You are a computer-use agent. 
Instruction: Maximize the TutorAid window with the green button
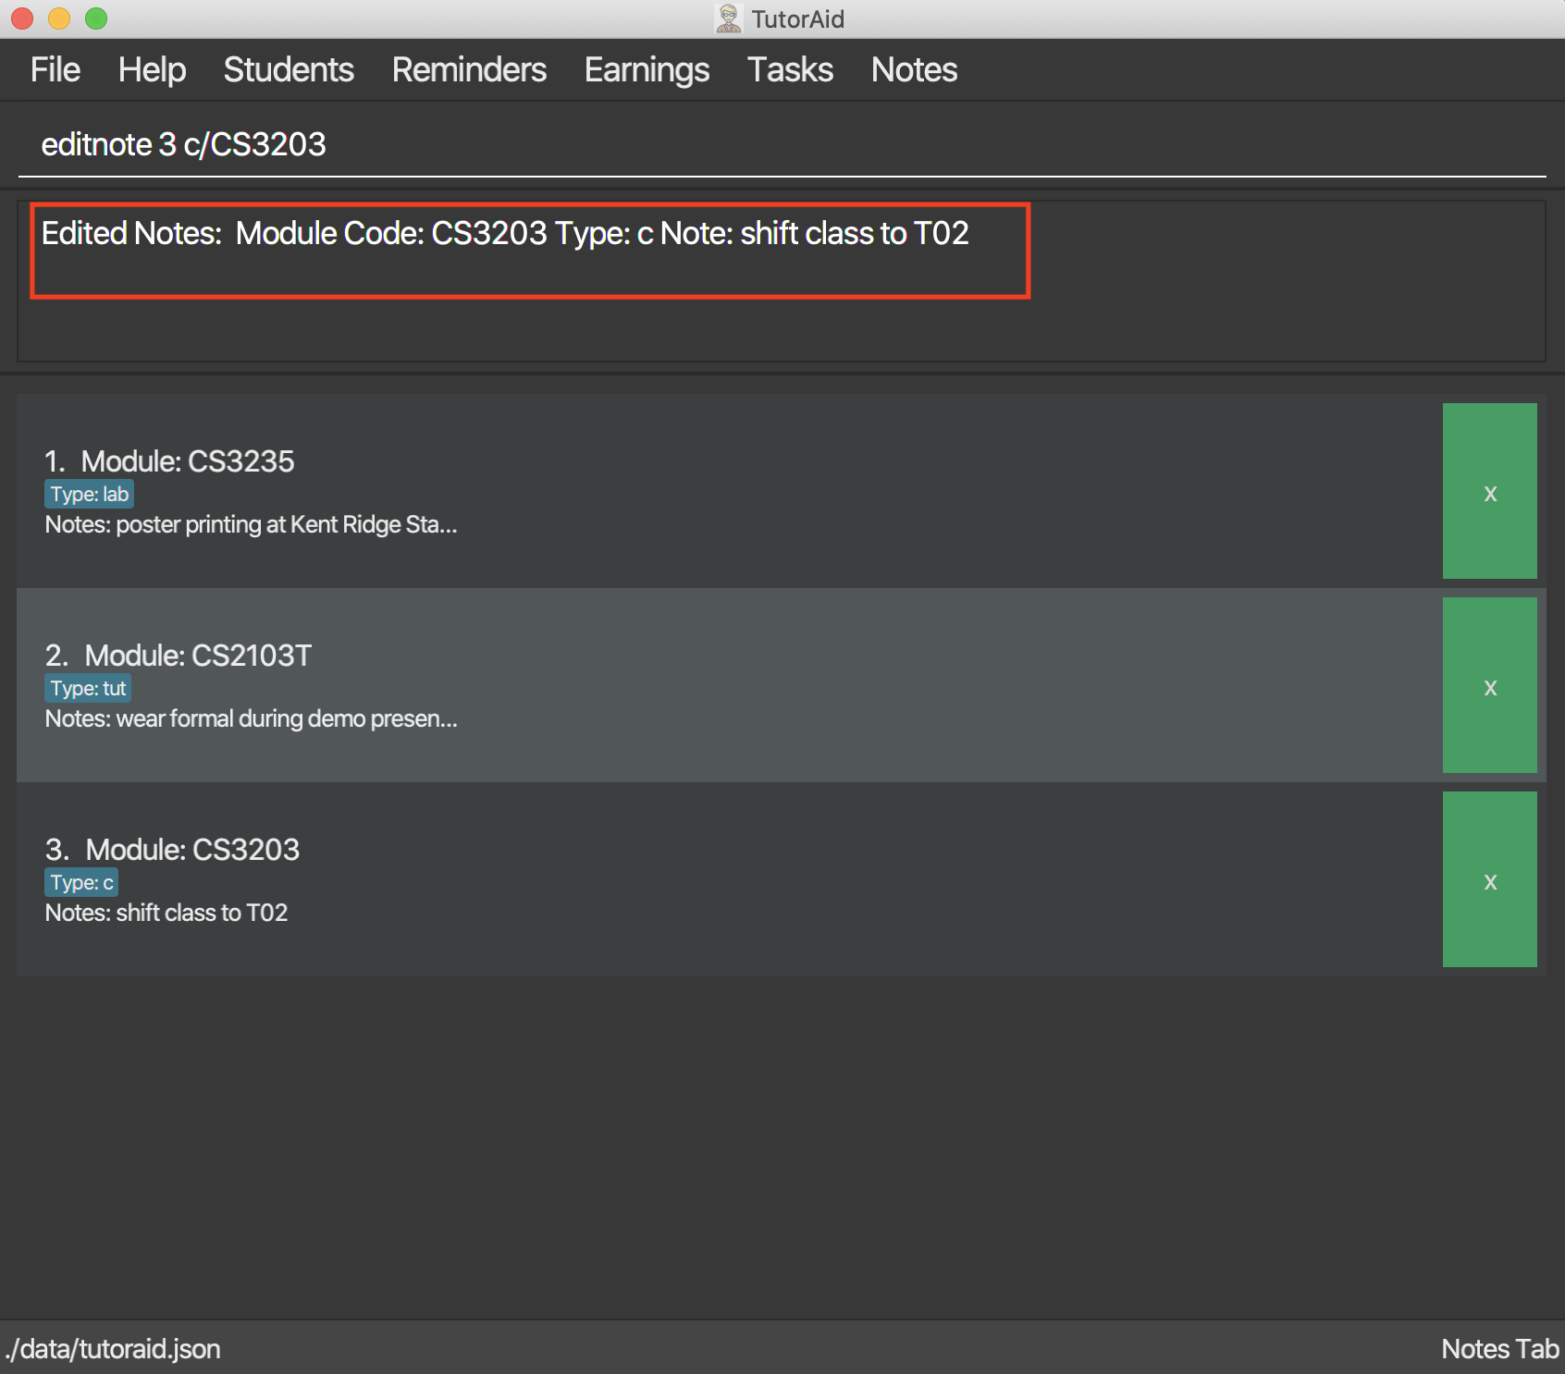click(96, 18)
